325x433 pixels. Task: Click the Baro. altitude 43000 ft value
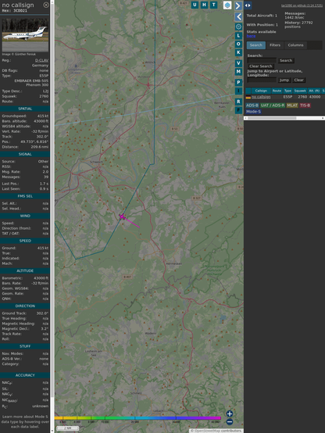pos(41,121)
